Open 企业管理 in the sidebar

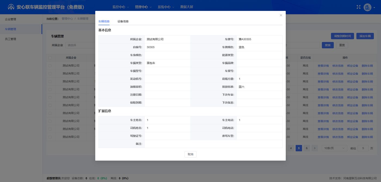(x=21, y=19)
